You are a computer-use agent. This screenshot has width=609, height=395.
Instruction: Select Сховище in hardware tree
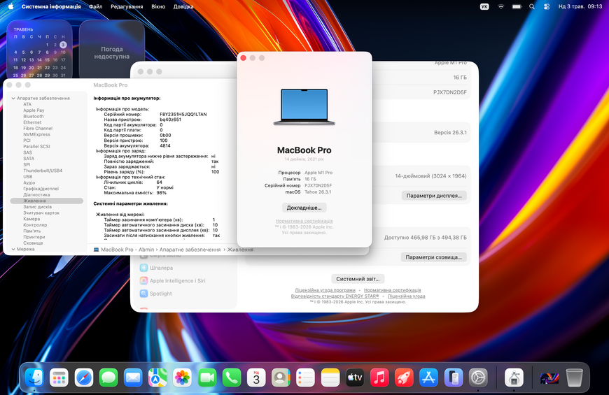33,243
